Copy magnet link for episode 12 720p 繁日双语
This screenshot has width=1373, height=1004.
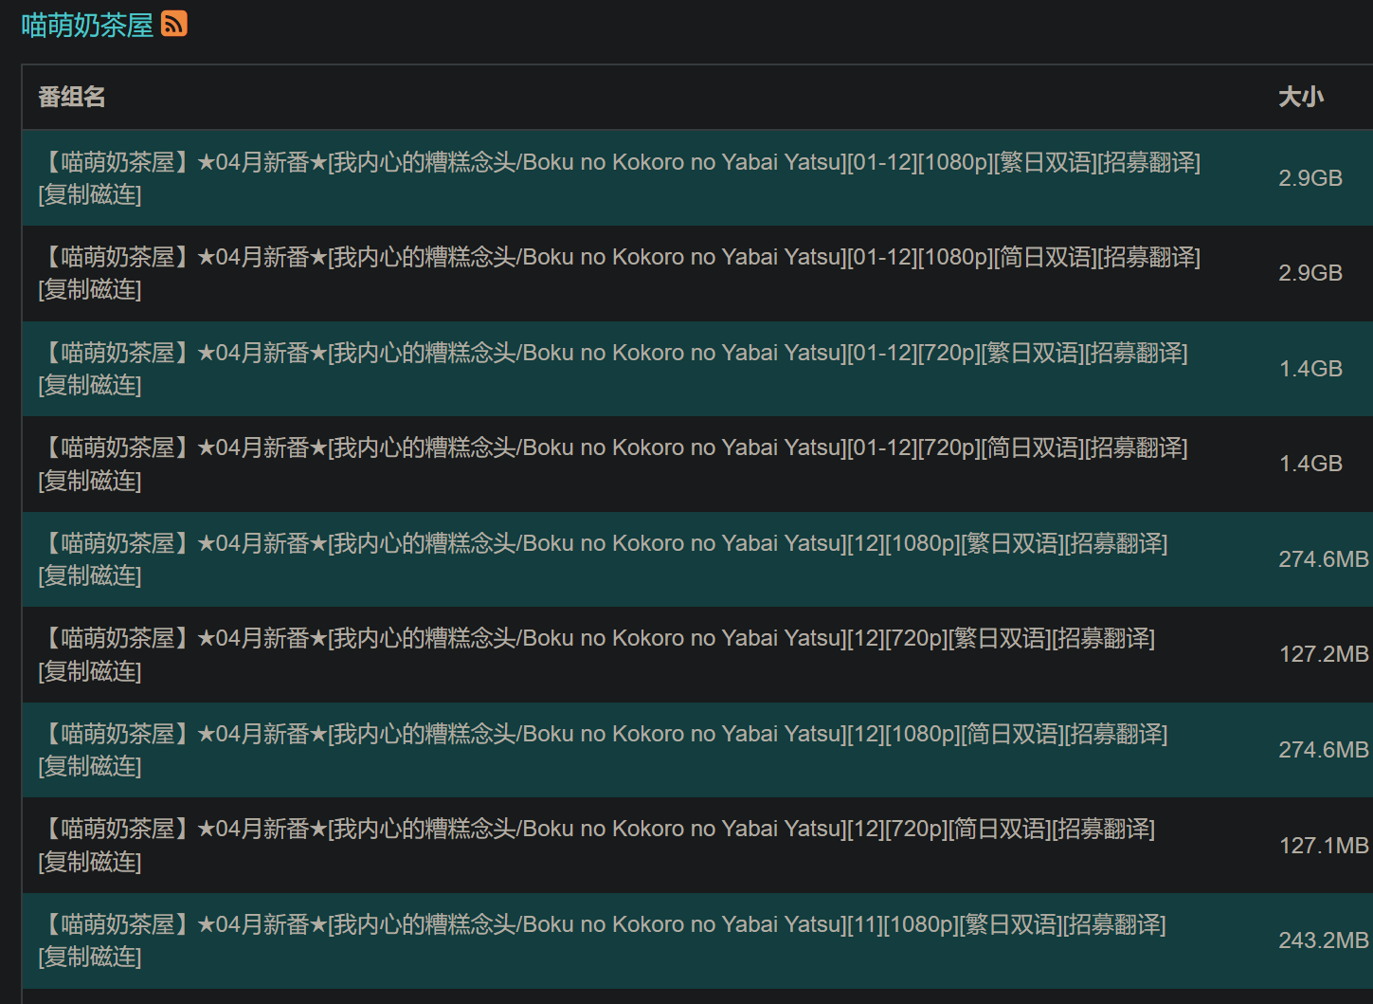point(90,672)
